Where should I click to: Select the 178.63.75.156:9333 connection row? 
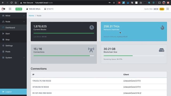pos(99,81)
